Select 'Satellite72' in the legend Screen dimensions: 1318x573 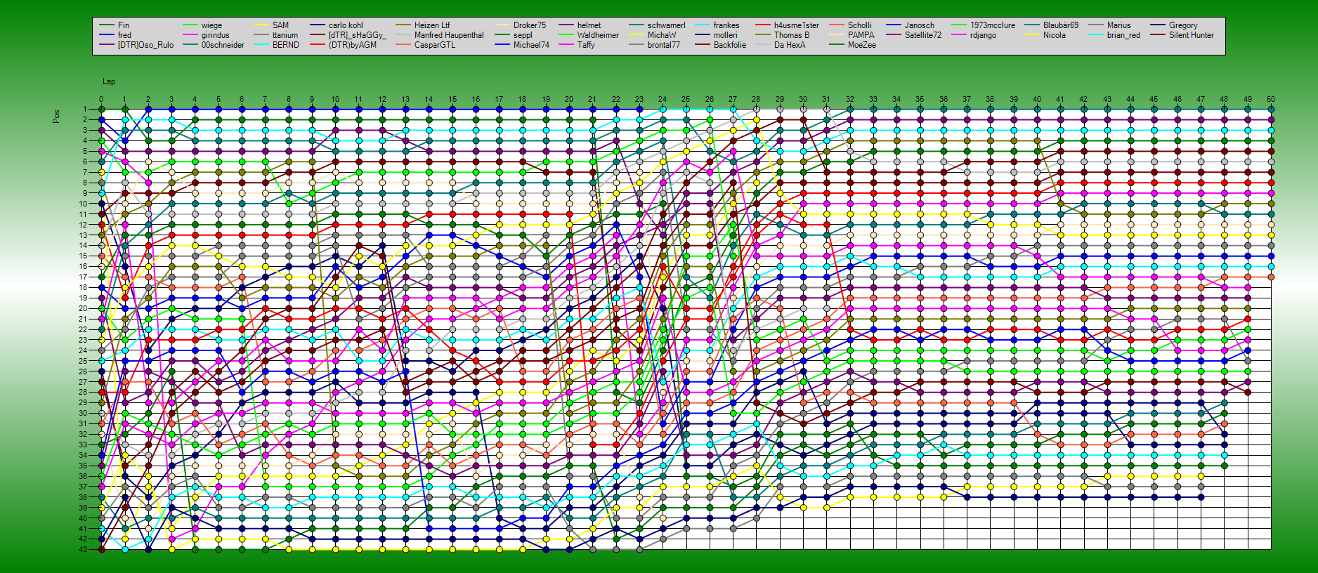[x=914, y=35]
